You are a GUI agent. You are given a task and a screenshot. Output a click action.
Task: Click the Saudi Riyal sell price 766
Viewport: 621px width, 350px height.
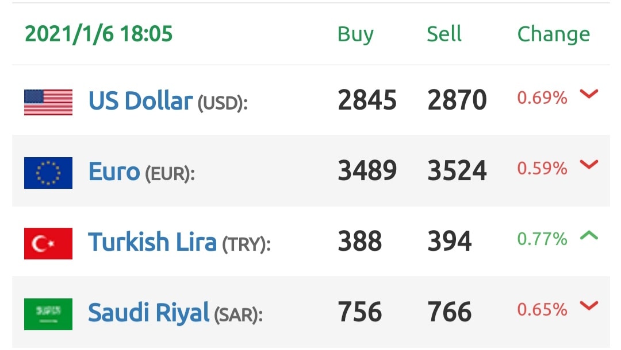tap(450, 312)
